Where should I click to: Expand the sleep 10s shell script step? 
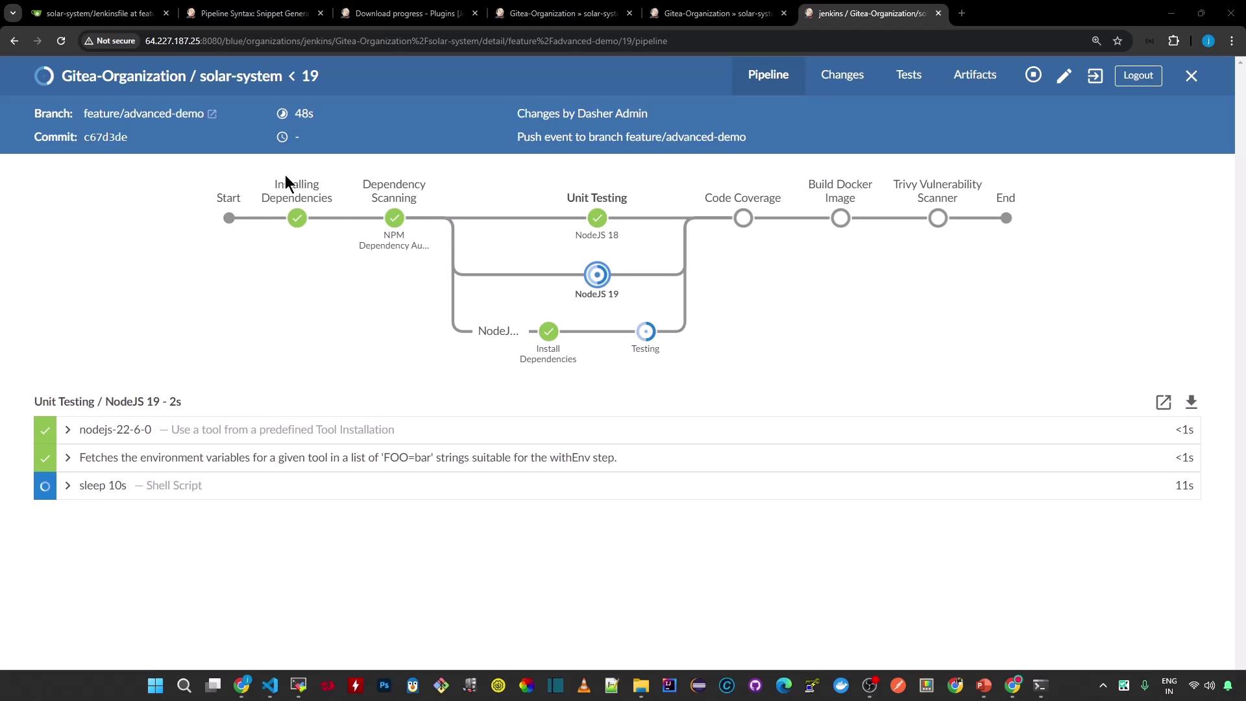click(67, 486)
